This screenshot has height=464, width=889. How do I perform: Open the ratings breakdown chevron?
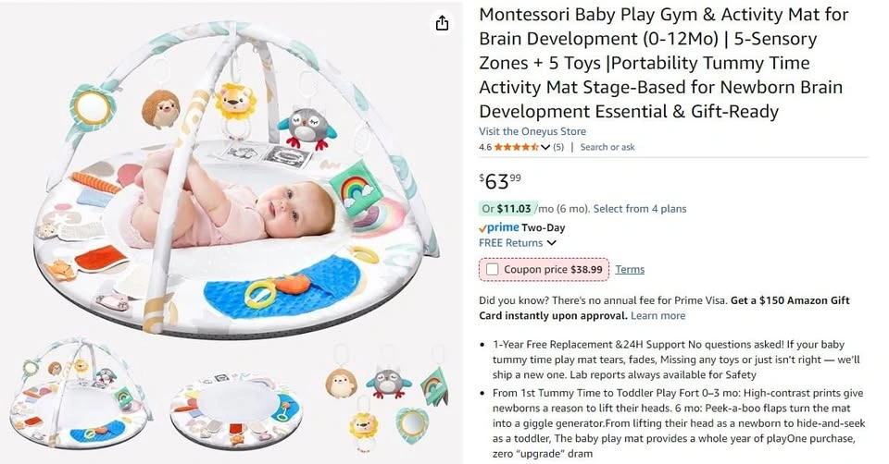click(x=545, y=147)
